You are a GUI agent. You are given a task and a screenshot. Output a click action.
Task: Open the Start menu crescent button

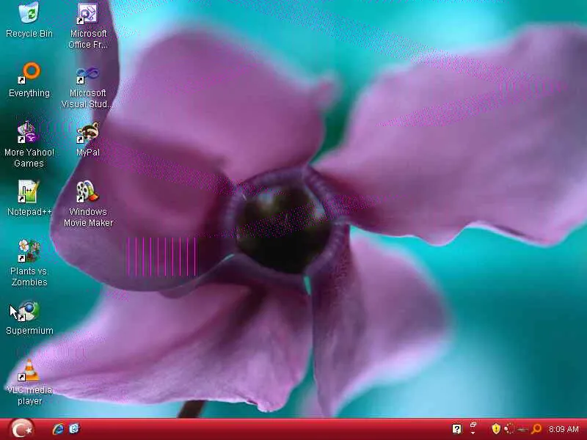tap(22, 429)
